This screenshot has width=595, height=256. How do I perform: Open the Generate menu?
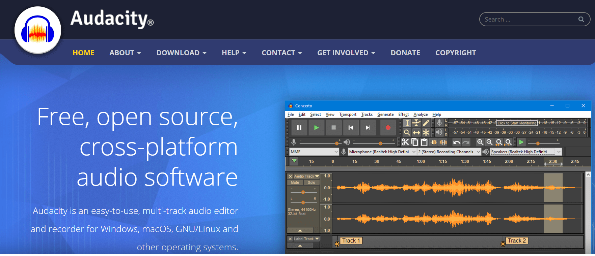click(385, 115)
